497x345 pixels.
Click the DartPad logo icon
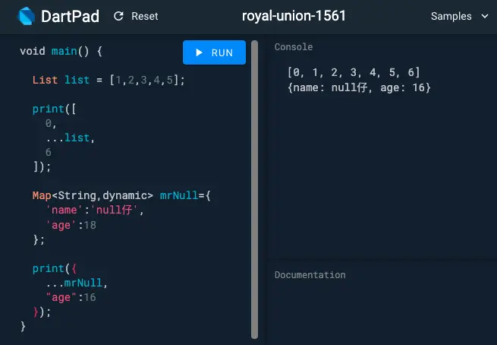[x=26, y=16]
